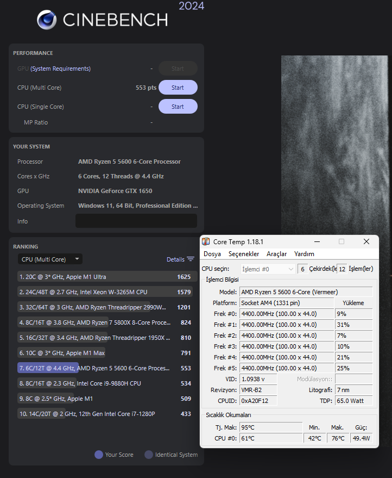Screen dimensions: 392x478
Task: Start the CPU Single Core benchmark
Action: click(178, 107)
